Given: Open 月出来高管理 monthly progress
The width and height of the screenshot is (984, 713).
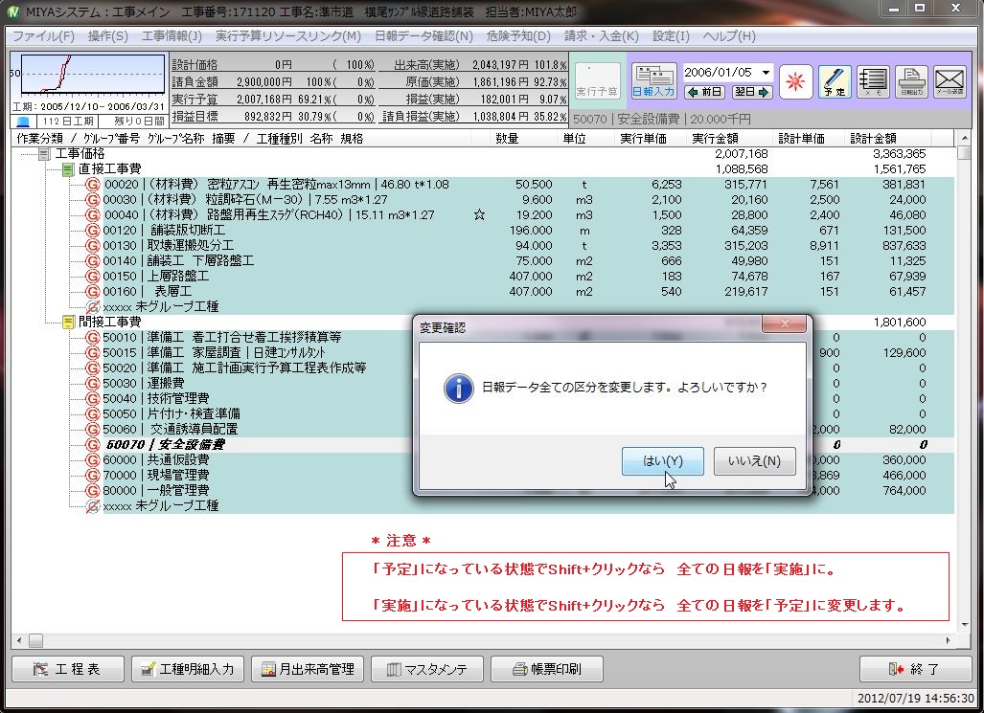Looking at the screenshot, I should point(308,669).
